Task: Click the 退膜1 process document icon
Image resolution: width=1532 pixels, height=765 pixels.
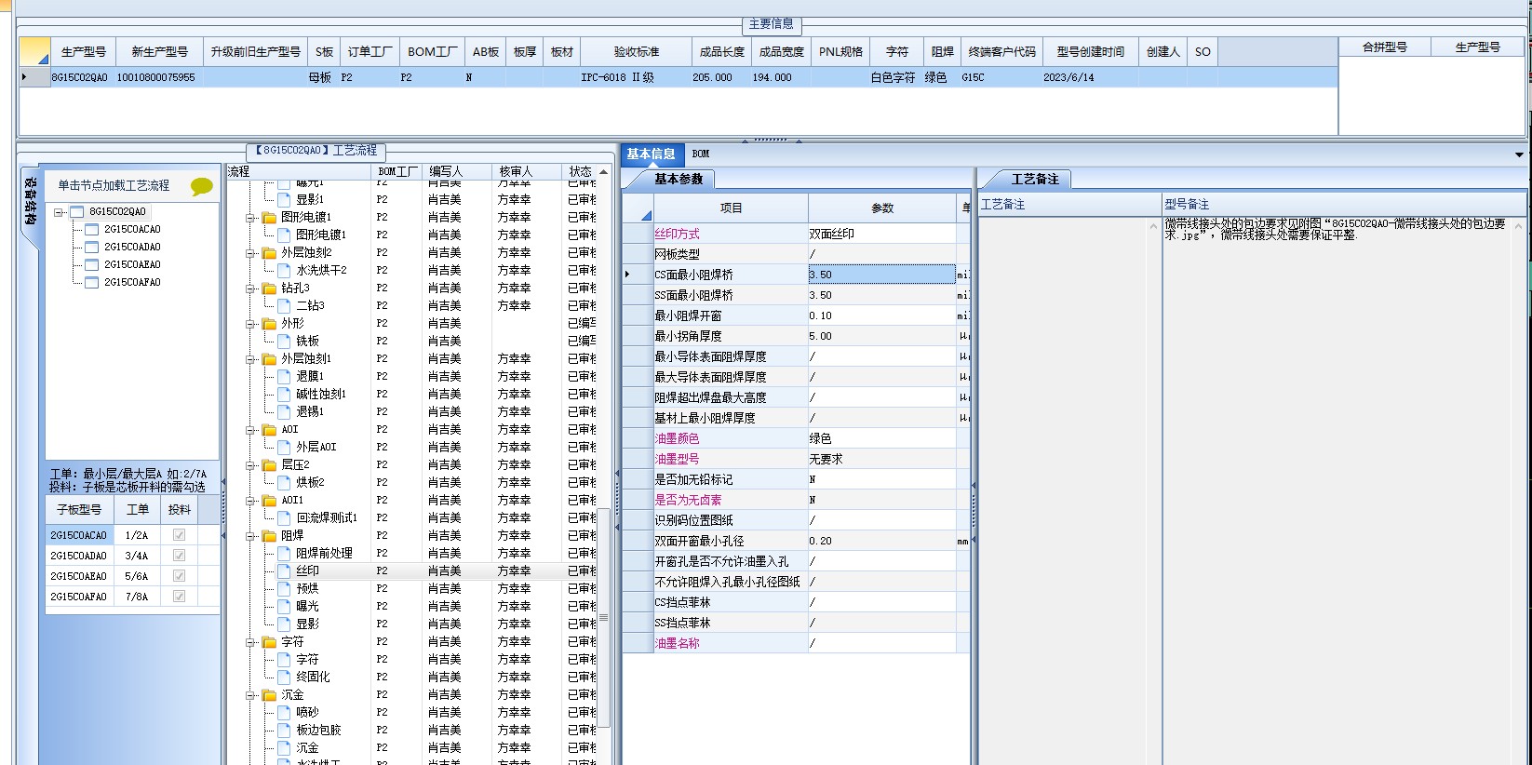Action: (285, 377)
